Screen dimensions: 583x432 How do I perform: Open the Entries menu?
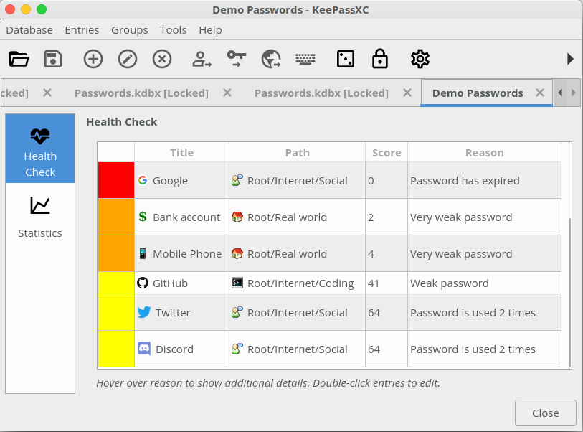pyautogui.click(x=82, y=29)
